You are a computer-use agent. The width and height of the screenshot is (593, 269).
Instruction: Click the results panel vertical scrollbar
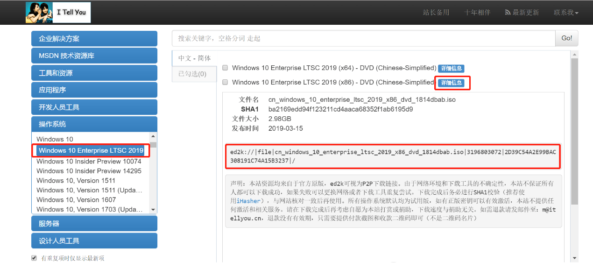pos(575,131)
